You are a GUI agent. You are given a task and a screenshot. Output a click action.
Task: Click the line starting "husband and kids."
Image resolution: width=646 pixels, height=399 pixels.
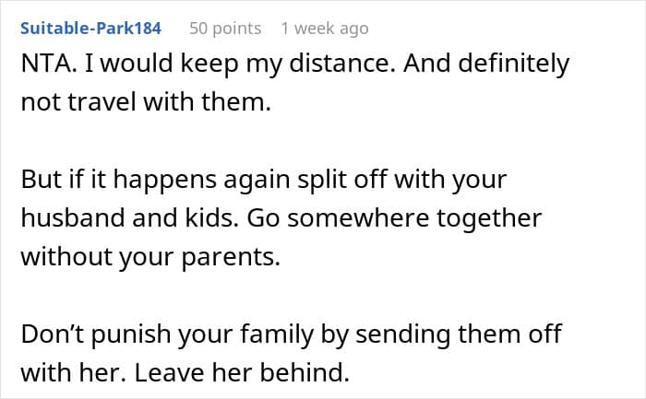281,219
